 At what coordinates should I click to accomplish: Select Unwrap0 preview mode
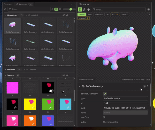(x=125, y=14)
